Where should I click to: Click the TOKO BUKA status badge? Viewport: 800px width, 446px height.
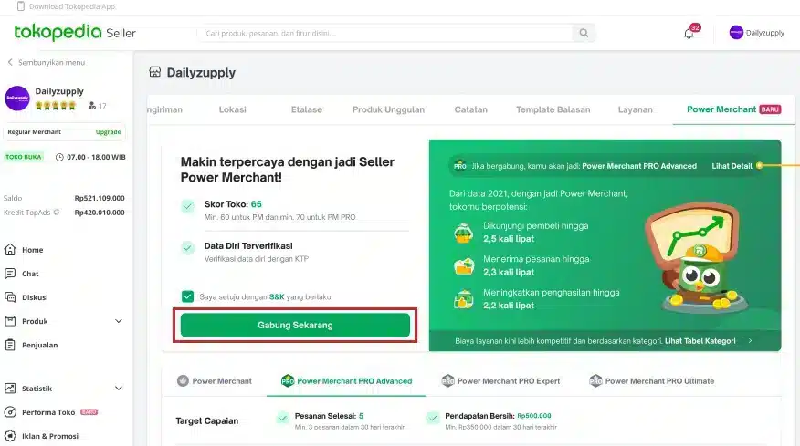(24, 157)
